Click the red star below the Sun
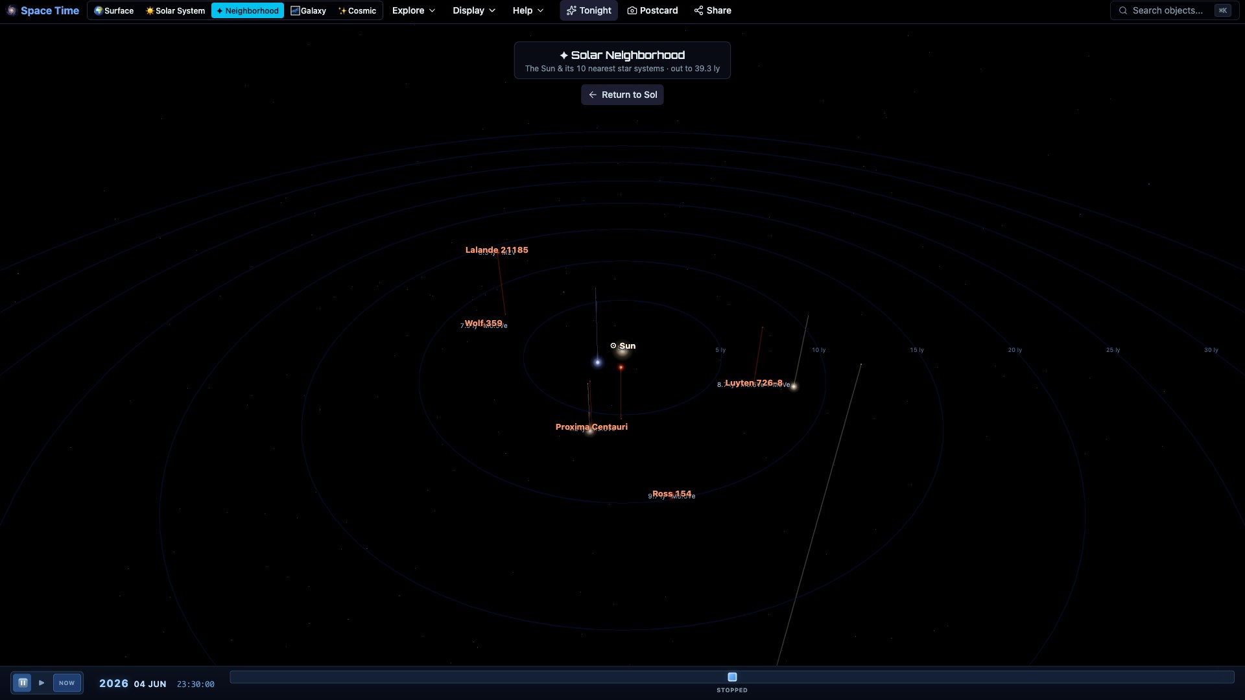This screenshot has width=1245, height=700. 621,367
